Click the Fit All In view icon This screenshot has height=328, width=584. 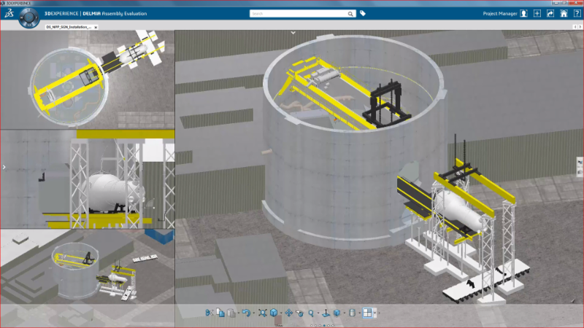263,313
